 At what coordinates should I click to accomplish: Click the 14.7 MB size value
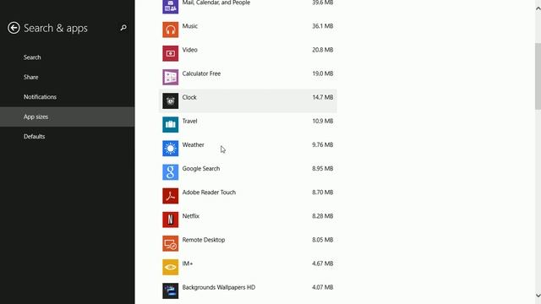coord(323,98)
